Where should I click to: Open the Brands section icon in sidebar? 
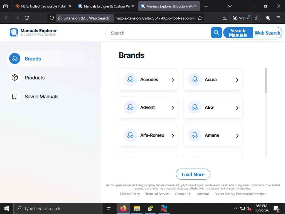point(15,59)
